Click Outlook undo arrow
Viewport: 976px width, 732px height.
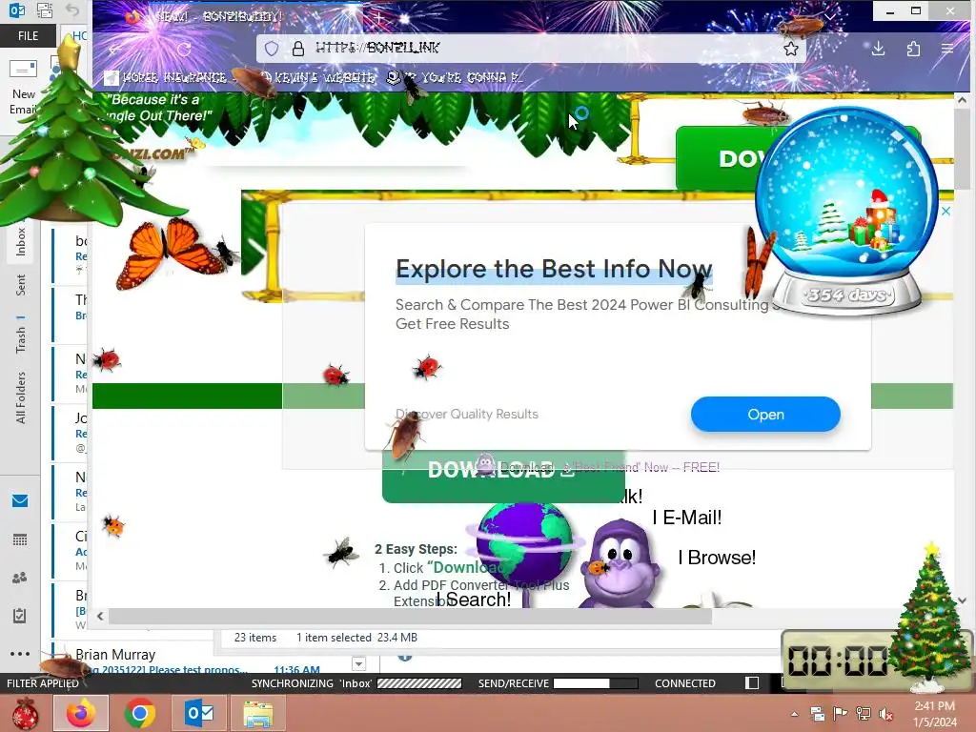(x=72, y=10)
